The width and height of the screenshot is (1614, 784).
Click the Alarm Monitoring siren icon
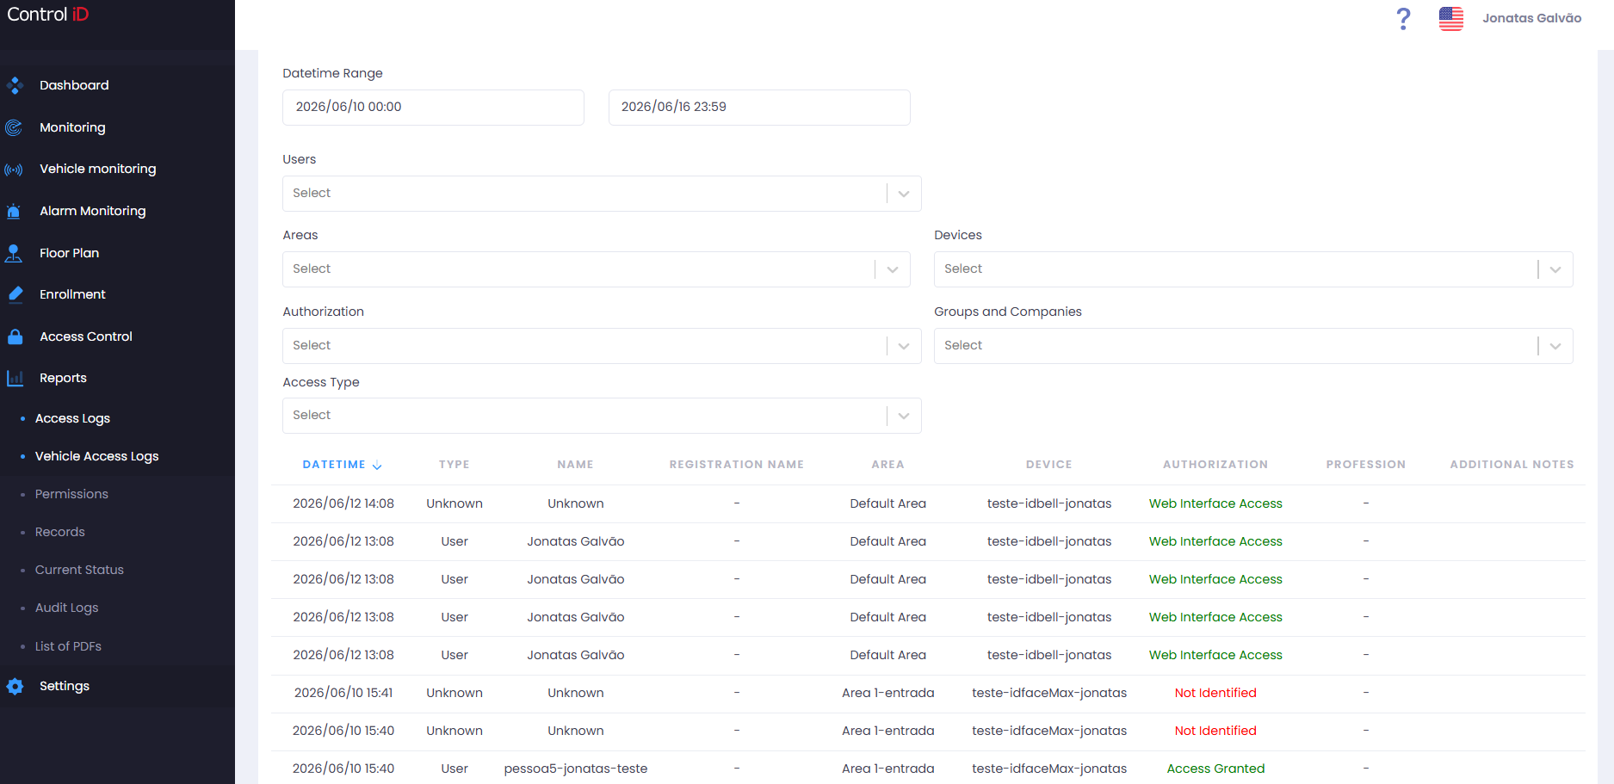(14, 211)
